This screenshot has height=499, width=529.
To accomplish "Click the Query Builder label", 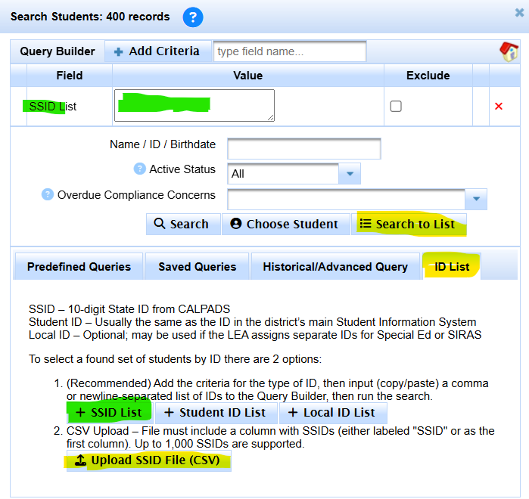I will click(x=57, y=51).
